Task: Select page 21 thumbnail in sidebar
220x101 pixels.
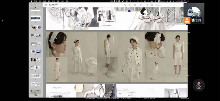Action: coord(36,68)
